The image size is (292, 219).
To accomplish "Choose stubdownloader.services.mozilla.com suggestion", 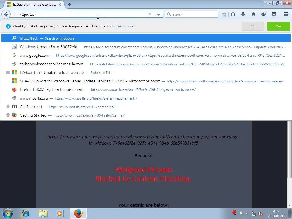I will tap(146, 64).
